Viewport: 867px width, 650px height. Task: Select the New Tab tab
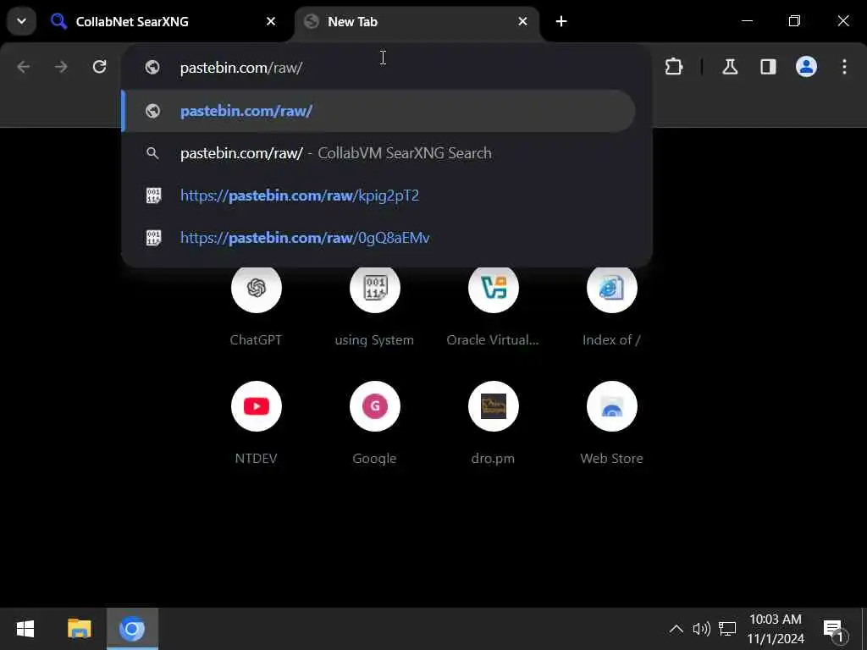[x=417, y=21]
